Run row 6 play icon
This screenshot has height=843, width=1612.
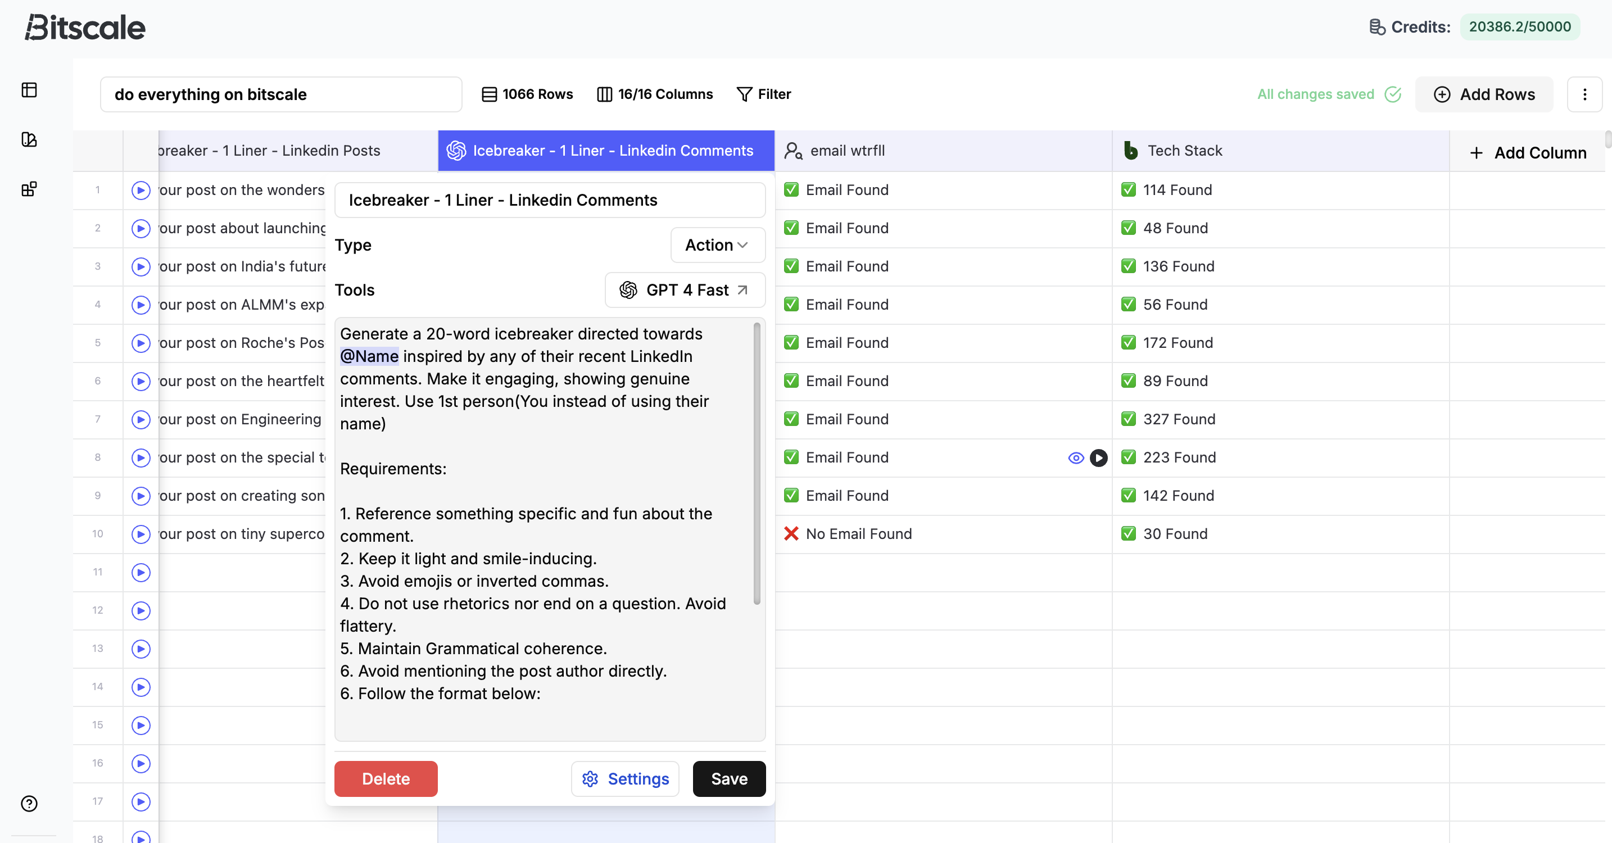click(141, 381)
